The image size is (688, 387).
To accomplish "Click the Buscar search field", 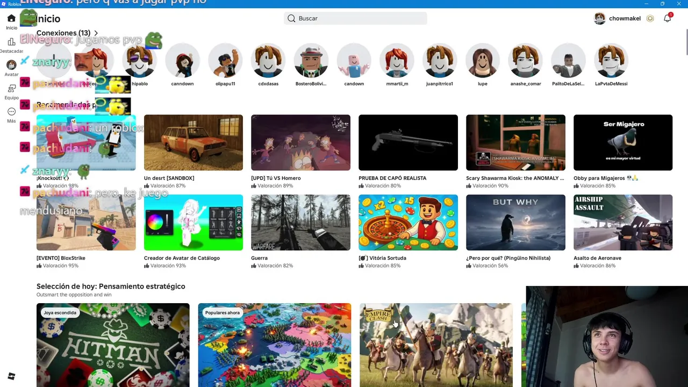I will [x=355, y=18].
